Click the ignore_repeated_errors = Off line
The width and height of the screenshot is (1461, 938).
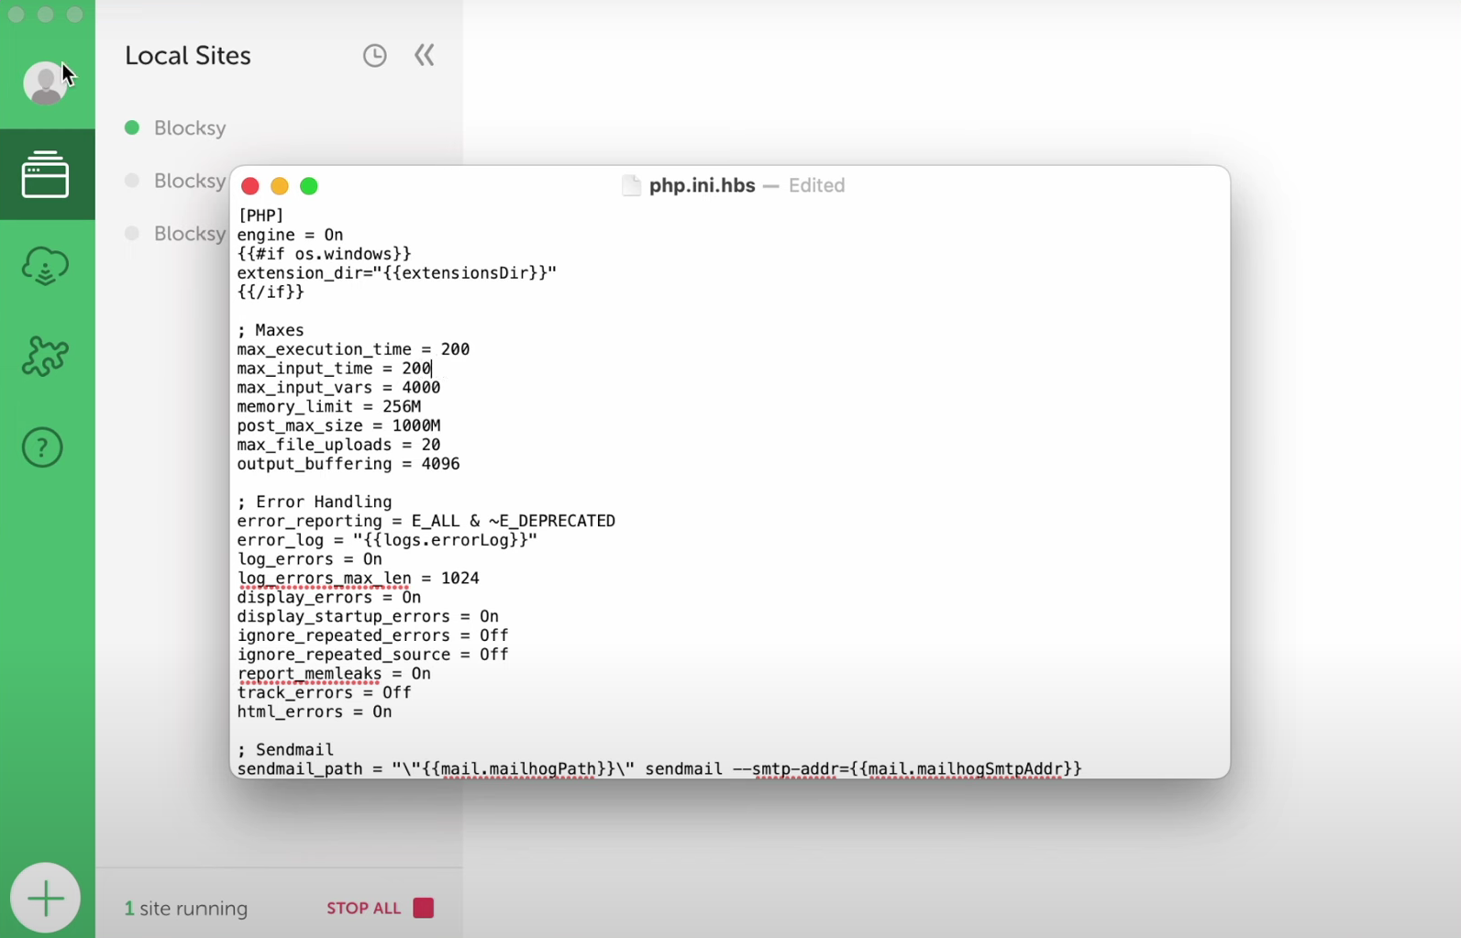(373, 635)
